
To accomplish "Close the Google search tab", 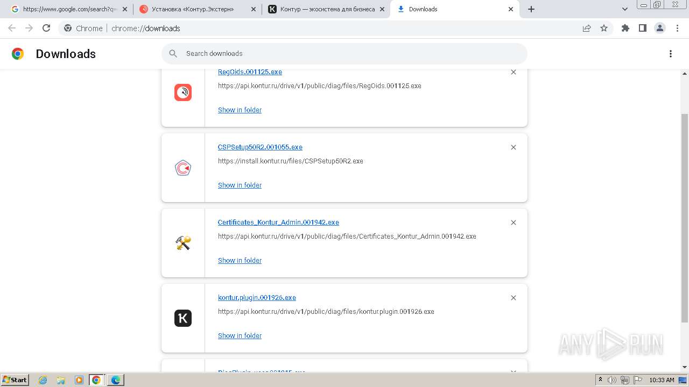I will 125,9.
